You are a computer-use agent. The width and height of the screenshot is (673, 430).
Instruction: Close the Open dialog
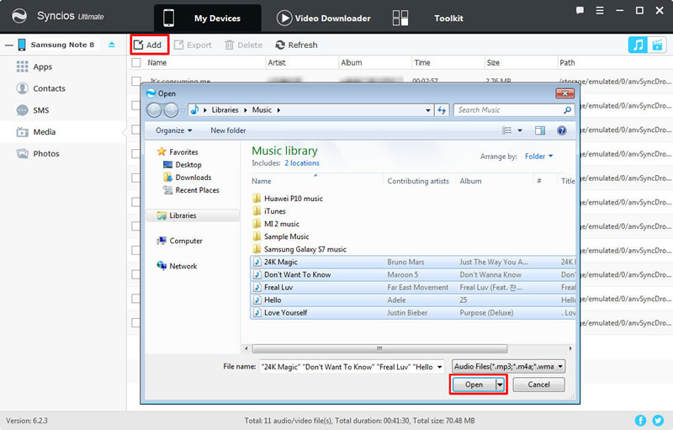click(x=564, y=93)
